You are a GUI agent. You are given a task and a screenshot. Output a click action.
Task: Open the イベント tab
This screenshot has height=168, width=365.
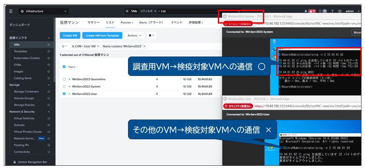click(x=176, y=23)
